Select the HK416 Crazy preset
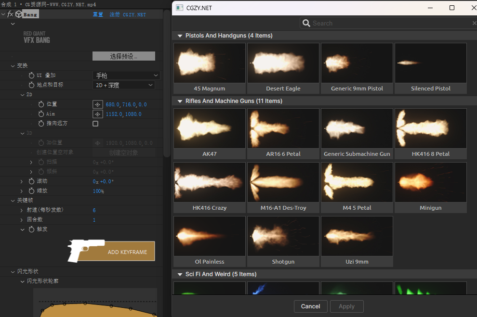Screen dimensions: 477x317 click(x=210, y=187)
